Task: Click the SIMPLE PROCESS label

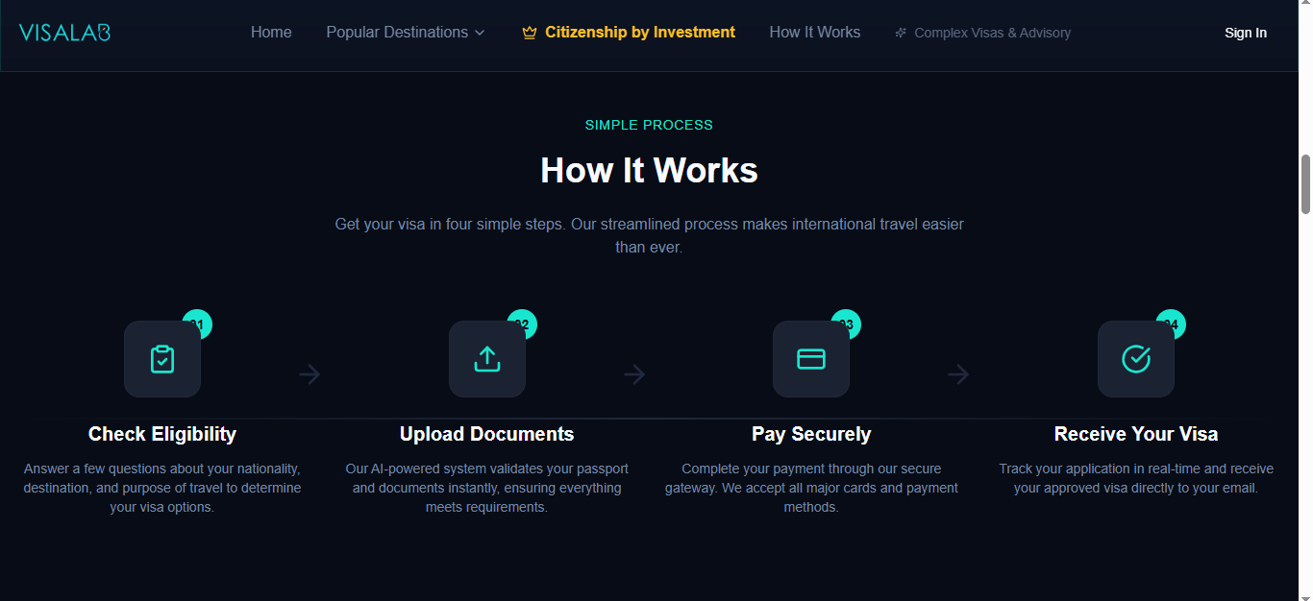Action: 649,125
